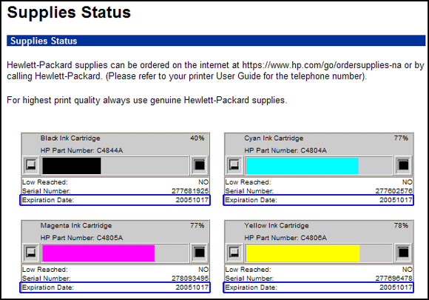Click the cyan ink level bar
Screen dimensions: 429x300
coord(319,165)
